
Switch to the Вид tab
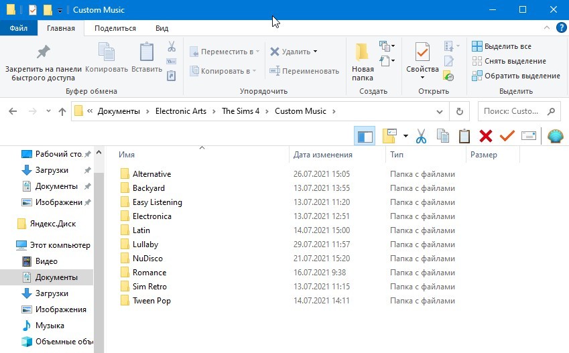click(x=162, y=28)
